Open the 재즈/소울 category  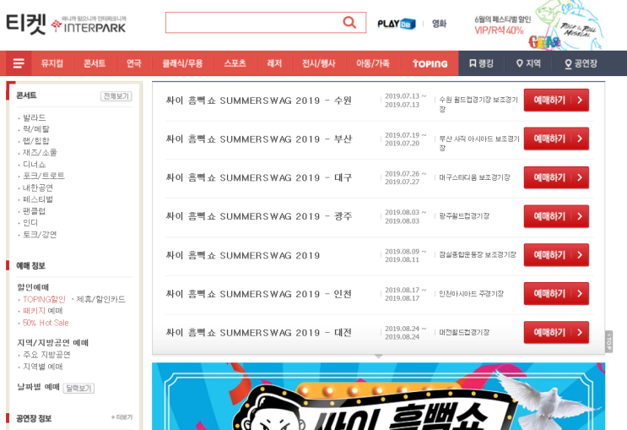[x=40, y=152]
